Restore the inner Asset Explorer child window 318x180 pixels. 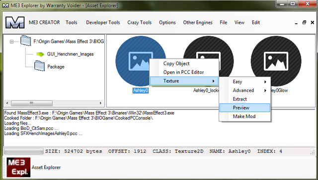[x=304, y=22]
